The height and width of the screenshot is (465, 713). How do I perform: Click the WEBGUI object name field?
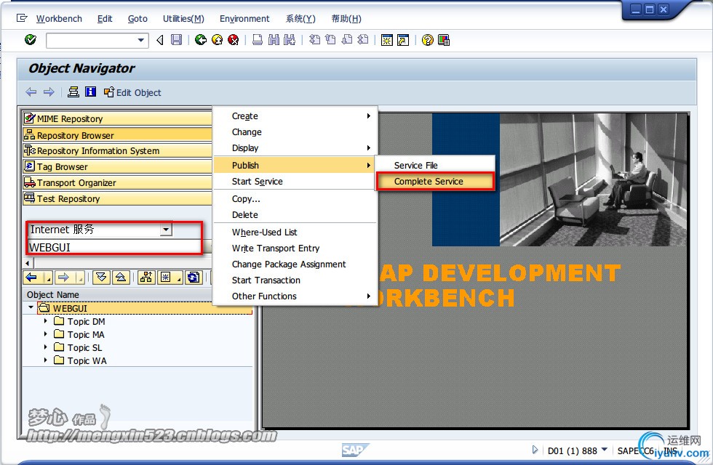[x=115, y=247]
